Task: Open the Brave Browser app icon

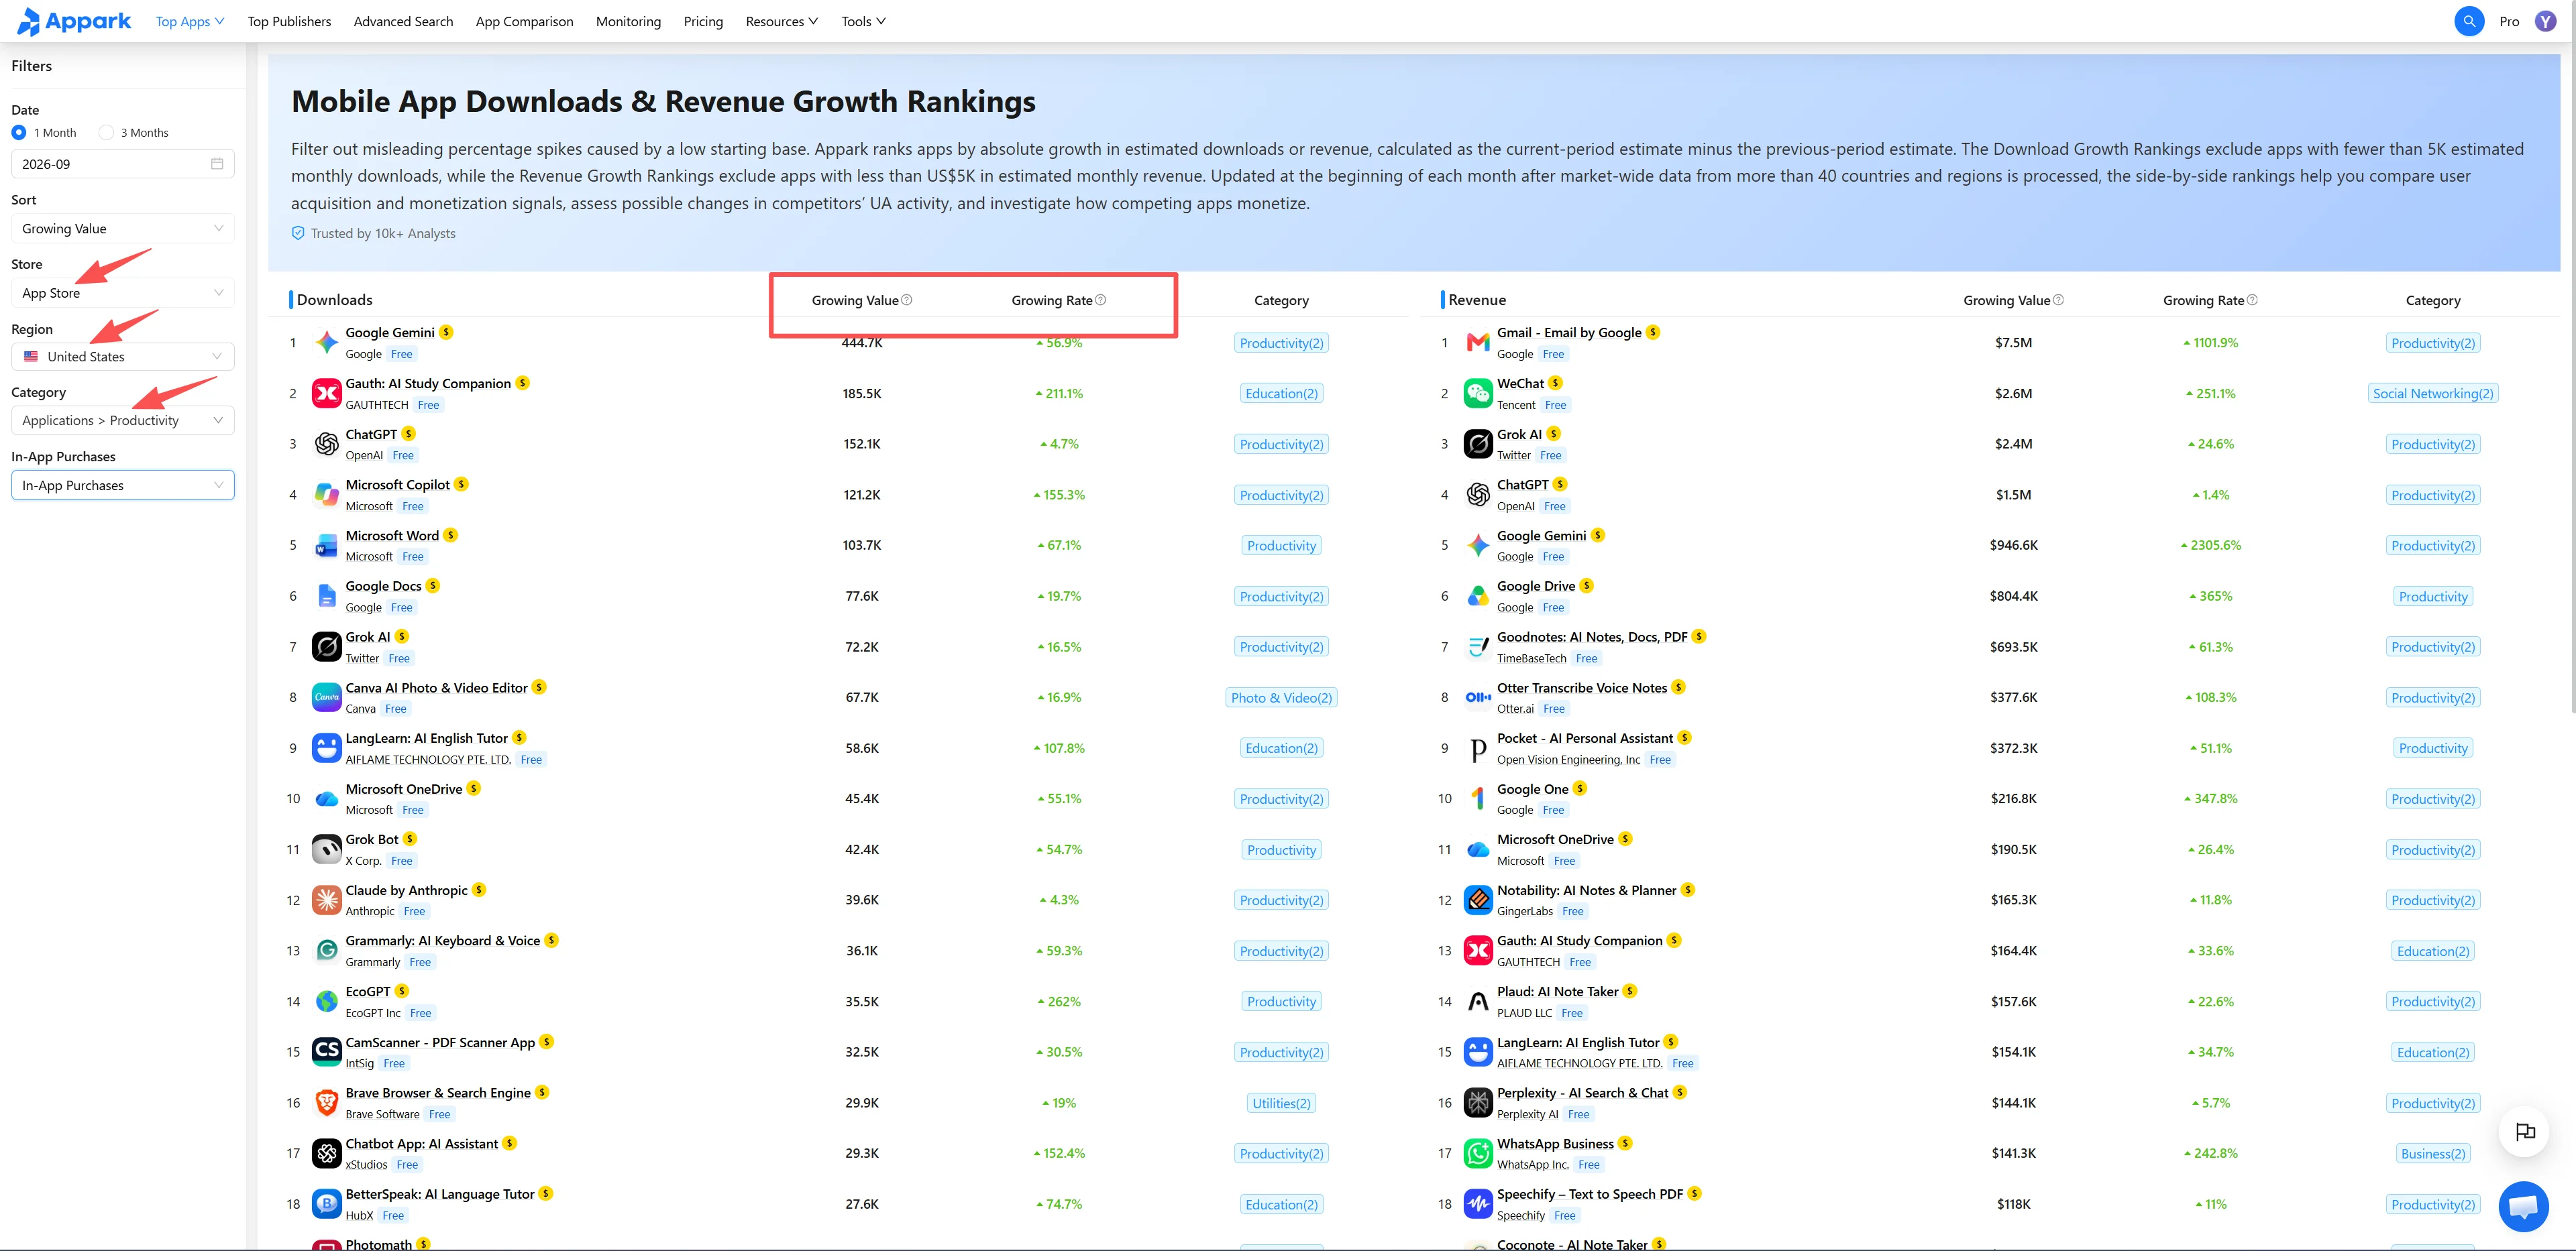Action: tap(327, 1103)
